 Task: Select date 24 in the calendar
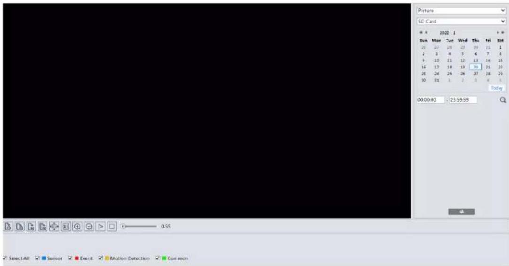pyautogui.click(x=437, y=74)
